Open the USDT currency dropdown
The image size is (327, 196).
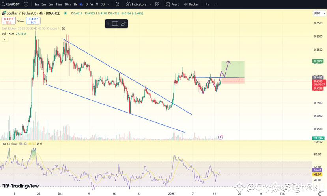[x=319, y=13]
